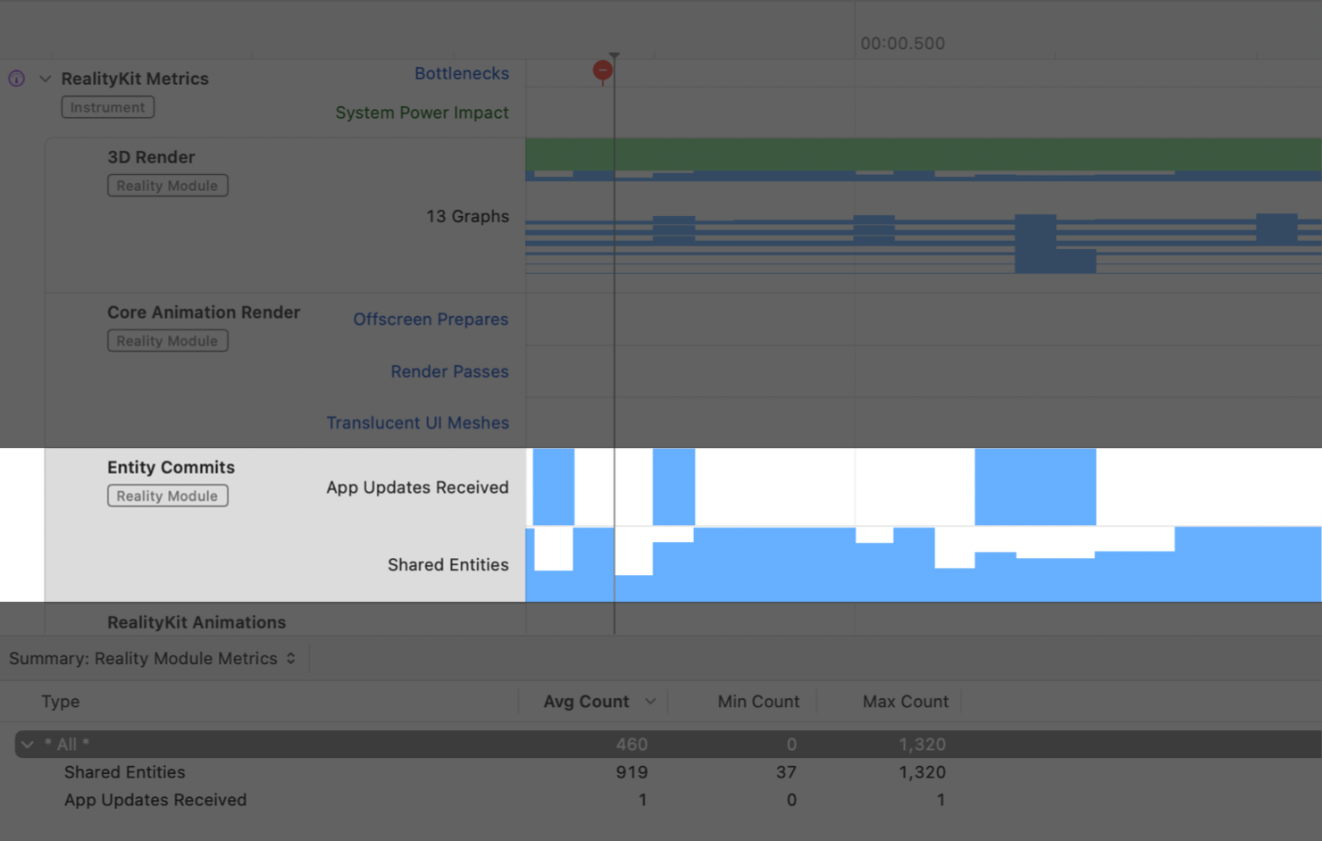The width and height of the screenshot is (1322, 841).
Task: Select the Shared Entities table row
Action: 125,772
